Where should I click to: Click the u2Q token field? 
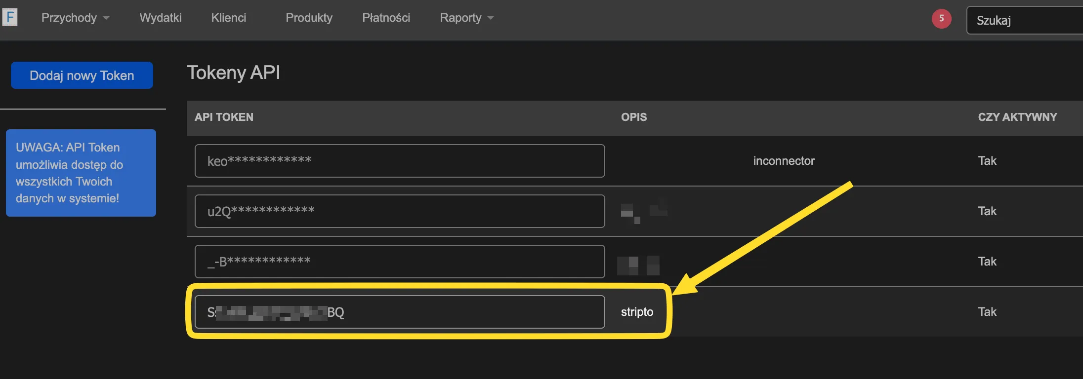tap(399, 211)
